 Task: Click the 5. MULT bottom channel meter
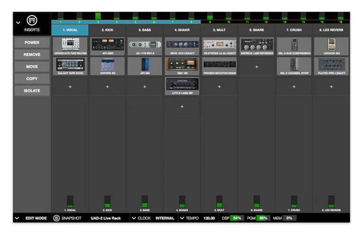tap(220, 201)
